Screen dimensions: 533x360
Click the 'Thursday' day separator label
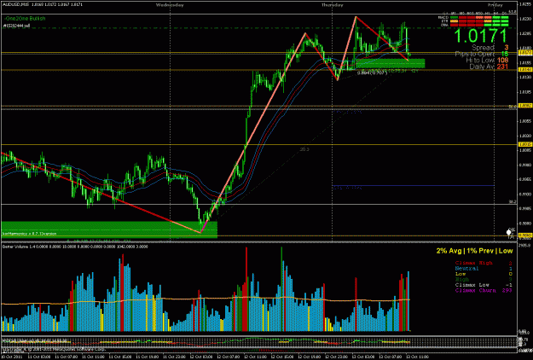click(x=333, y=5)
